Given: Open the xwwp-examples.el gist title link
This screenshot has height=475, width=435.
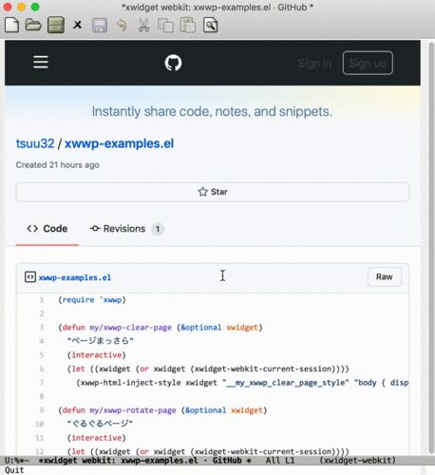Looking at the screenshot, I should click(x=119, y=143).
